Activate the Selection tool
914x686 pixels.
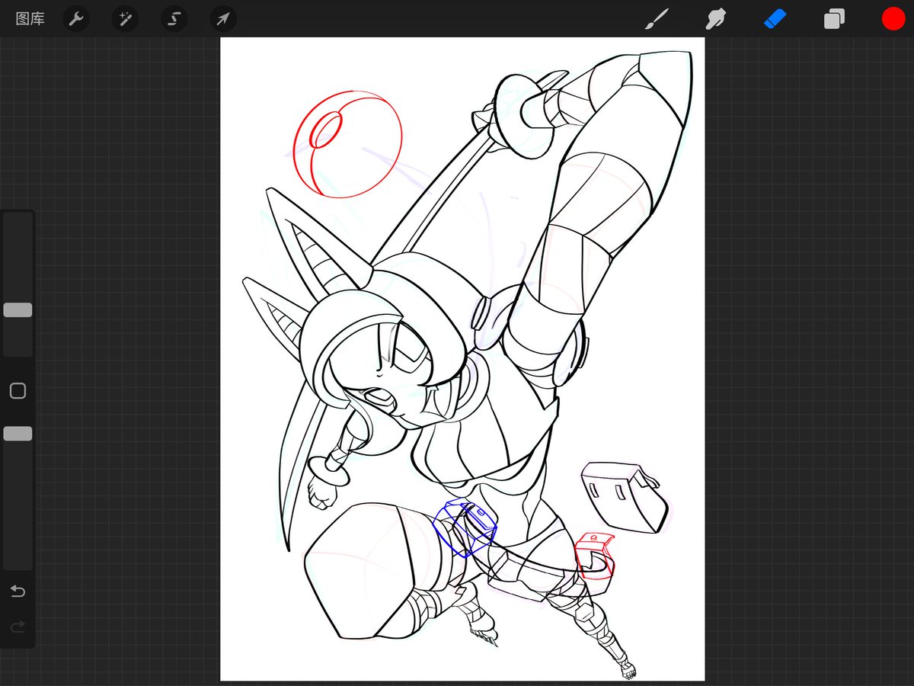point(174,19)
